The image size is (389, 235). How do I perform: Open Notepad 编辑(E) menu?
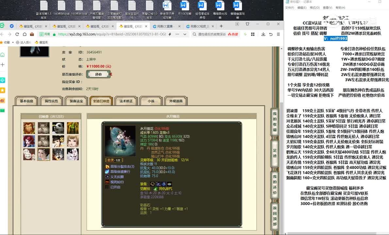point(302,8)
